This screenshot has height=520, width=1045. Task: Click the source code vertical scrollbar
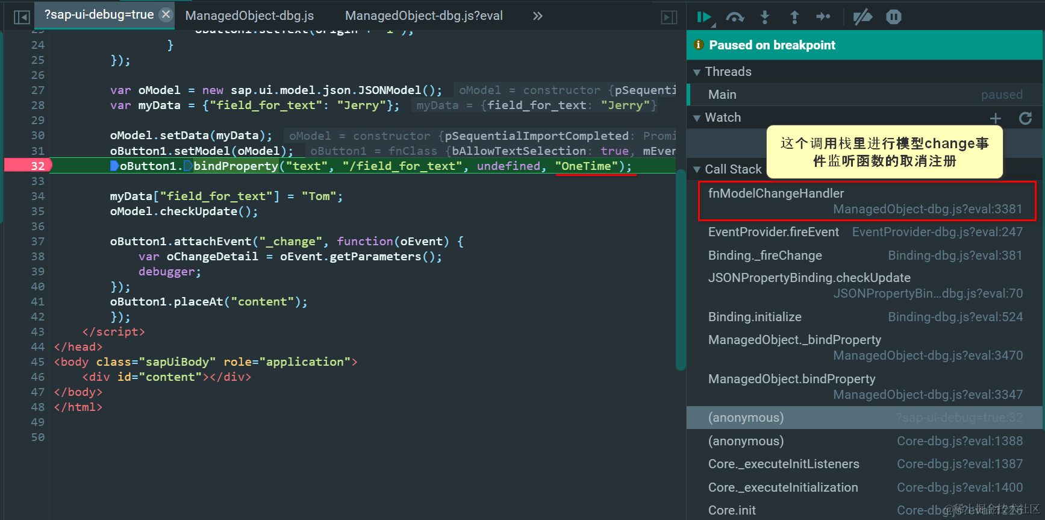[681, 269]
